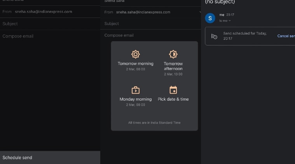Expand the 'to me' recipient details
The image size is (295, 164).
[x=225, y=21]
